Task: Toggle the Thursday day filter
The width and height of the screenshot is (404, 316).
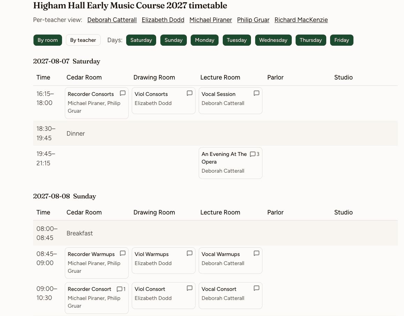Action: click(311, 40)
